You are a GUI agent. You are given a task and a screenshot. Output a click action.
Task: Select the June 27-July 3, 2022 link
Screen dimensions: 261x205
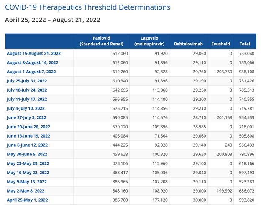click(x=26, y=117)
